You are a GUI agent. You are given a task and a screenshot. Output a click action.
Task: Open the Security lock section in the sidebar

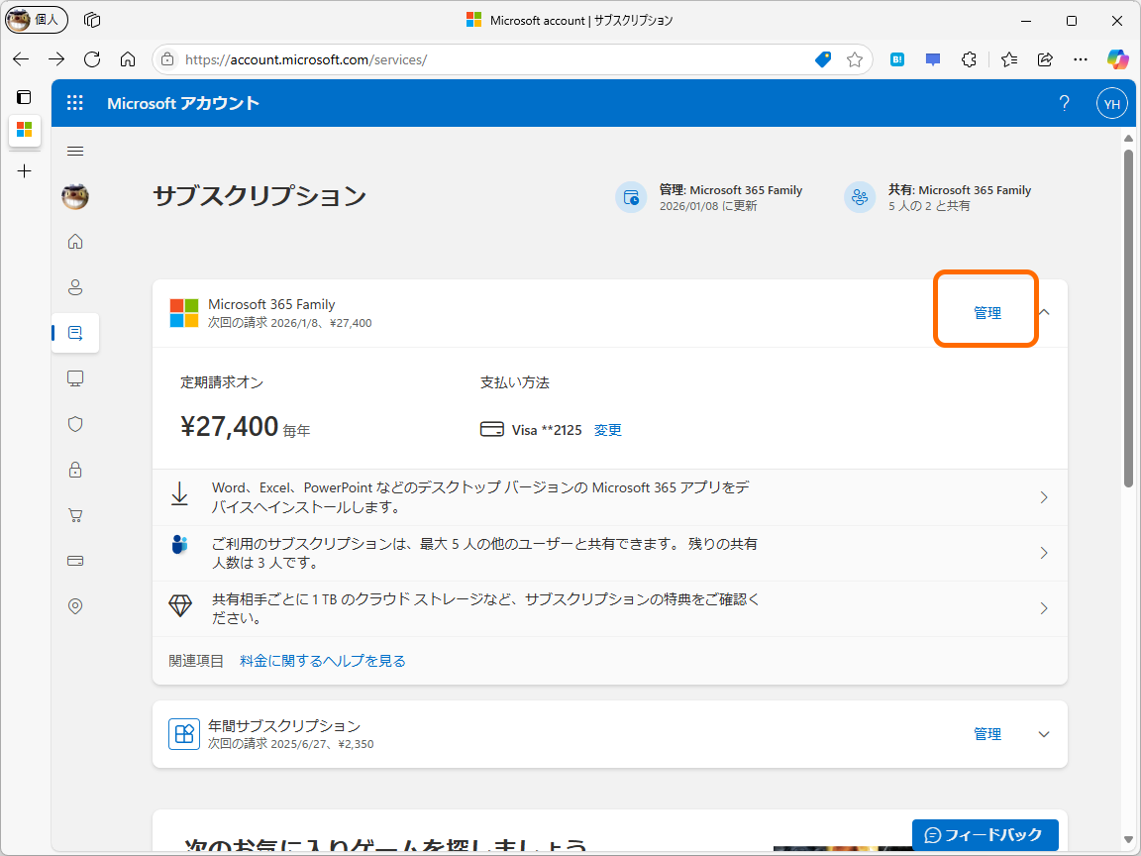coord(74,469)
